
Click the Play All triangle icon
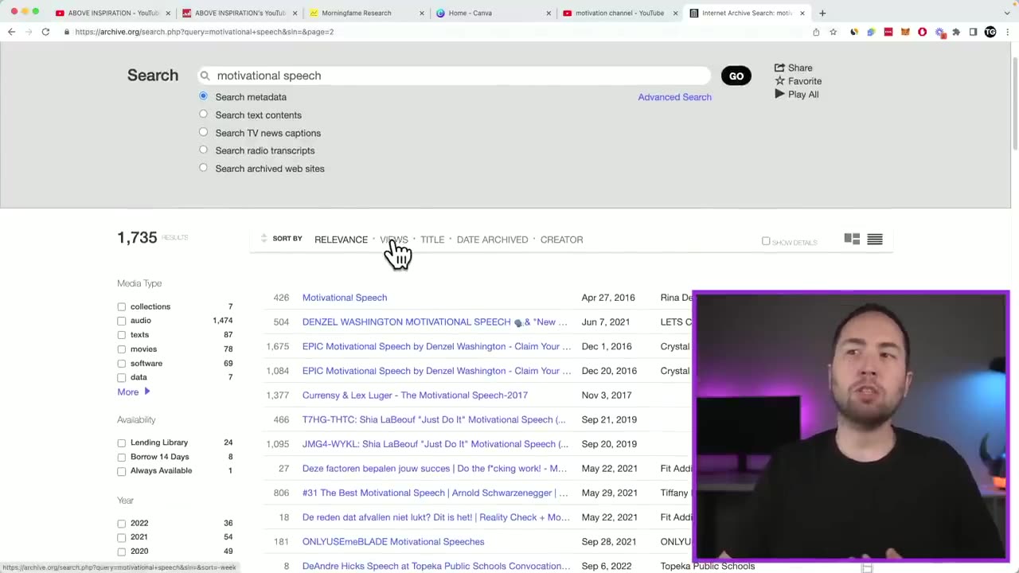pyautogui.click(x=779, y=94)
